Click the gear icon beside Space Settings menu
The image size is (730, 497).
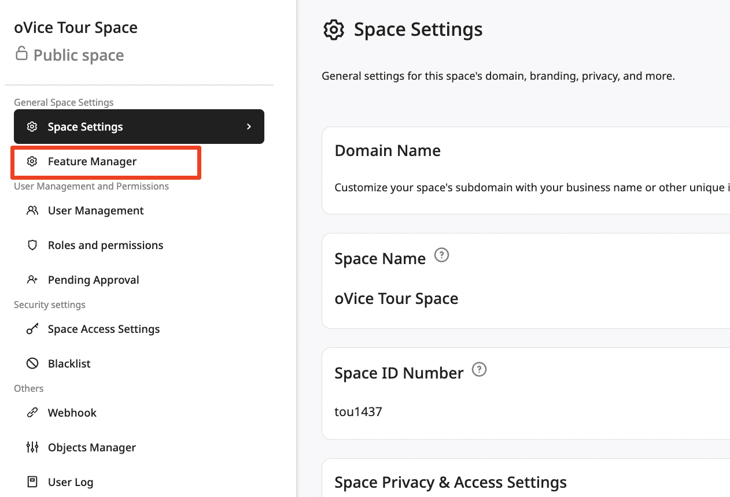[32, 127]
